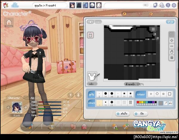Screen dimensions: 179x140
Task: Select the small circle eraser
Action: pyautogui.click(x=151, y=94)
